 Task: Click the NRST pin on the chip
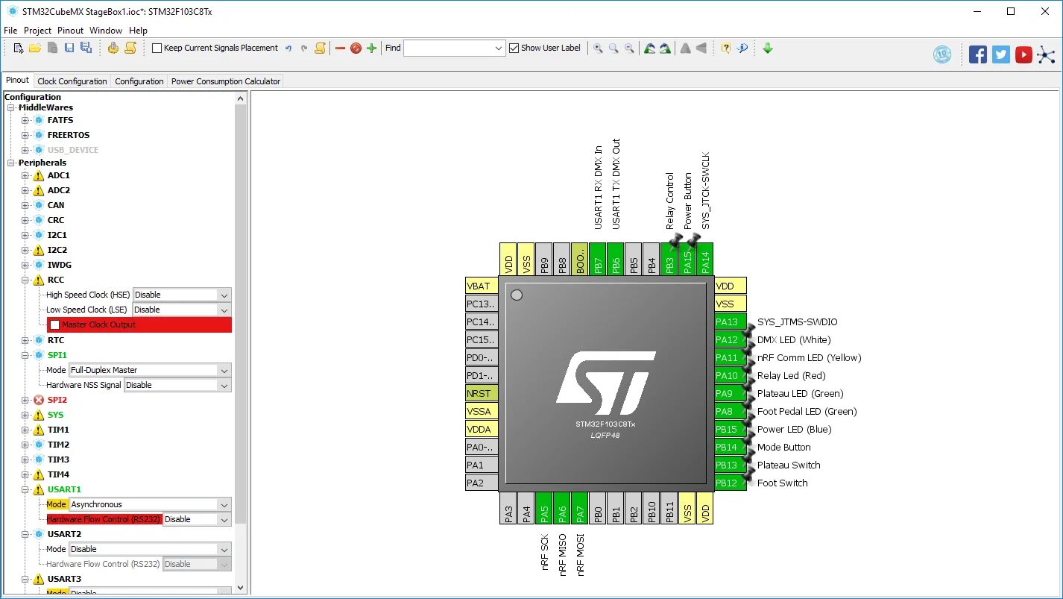tap(481, 393)
